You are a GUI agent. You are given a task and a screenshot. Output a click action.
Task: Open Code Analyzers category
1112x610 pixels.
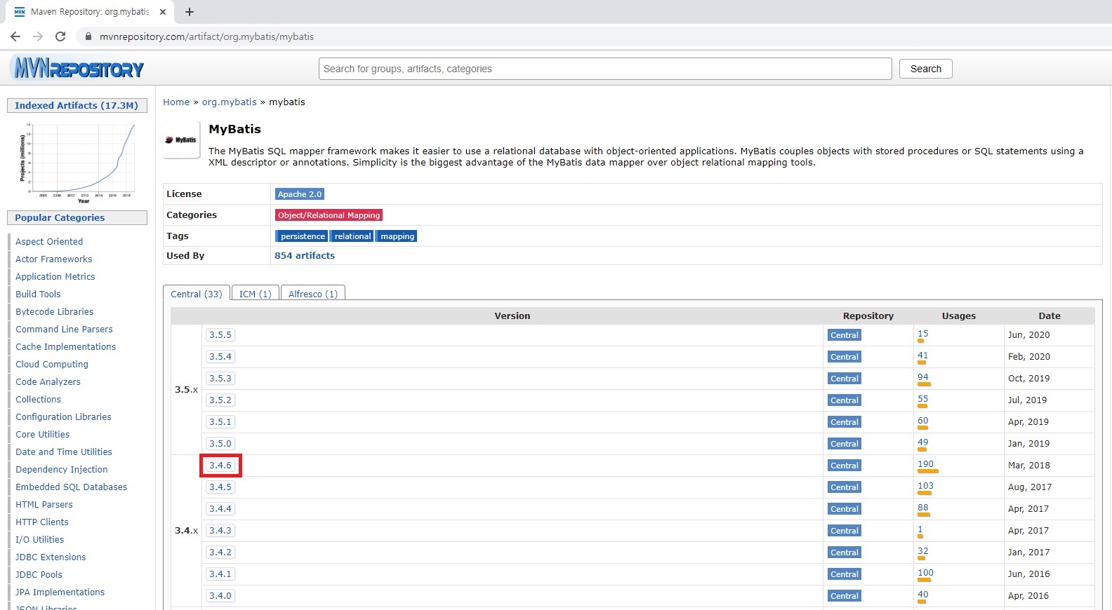48,381
